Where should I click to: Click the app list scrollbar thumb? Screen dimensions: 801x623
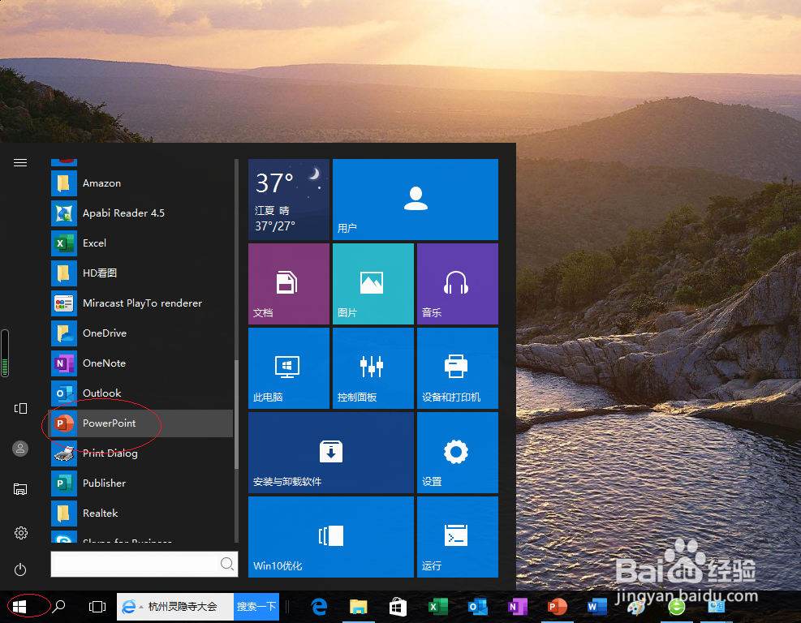pos(236,415)
